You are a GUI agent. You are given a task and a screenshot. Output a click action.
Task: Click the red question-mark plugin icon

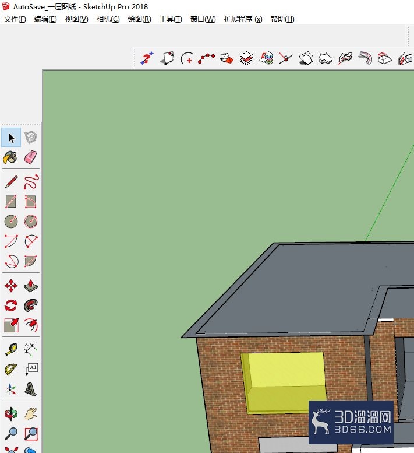(147, 59)
